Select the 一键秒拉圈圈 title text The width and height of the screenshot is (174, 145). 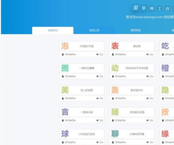pyautogui.click(x=87, y=68)
